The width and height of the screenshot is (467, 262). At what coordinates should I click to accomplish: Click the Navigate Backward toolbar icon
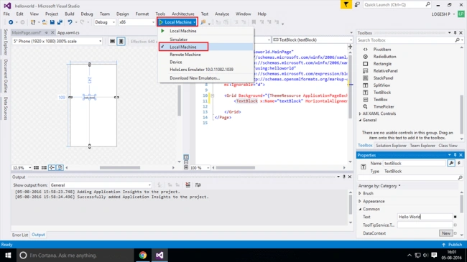pos(11,22)
